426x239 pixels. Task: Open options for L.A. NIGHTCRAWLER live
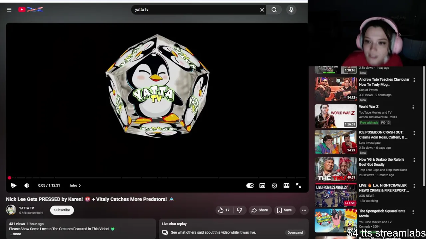414,186
